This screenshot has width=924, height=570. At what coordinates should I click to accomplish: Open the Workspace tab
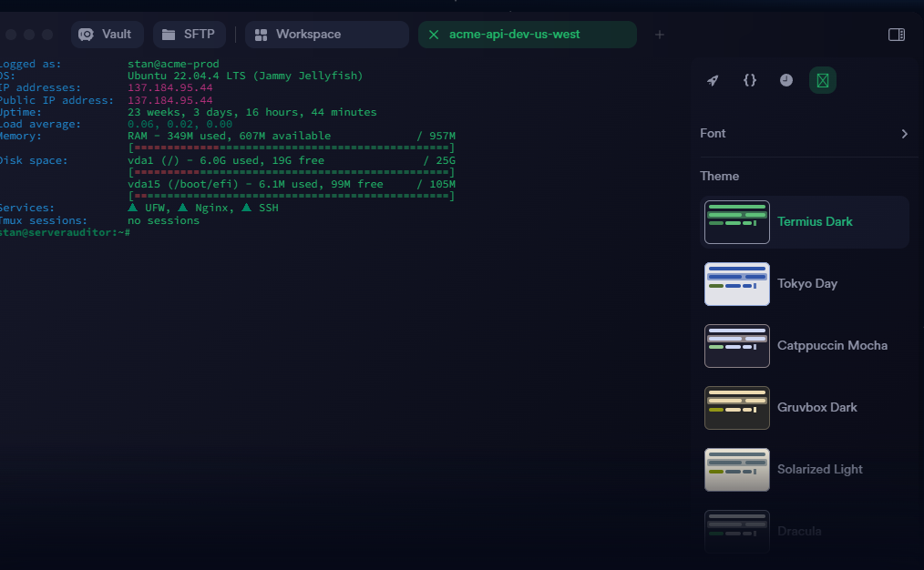[326, 35]
